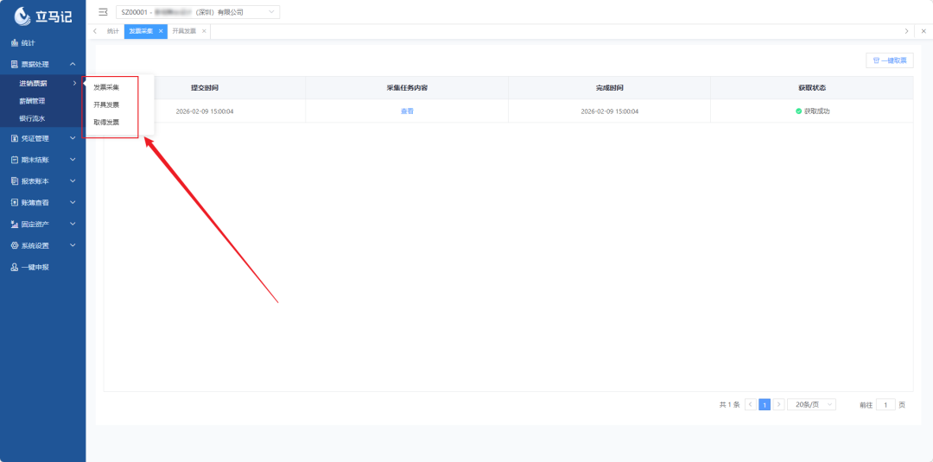Click the 立马记 logo
Screen dimensions: 933x462
pyautogui.click(x=43, y=16)
